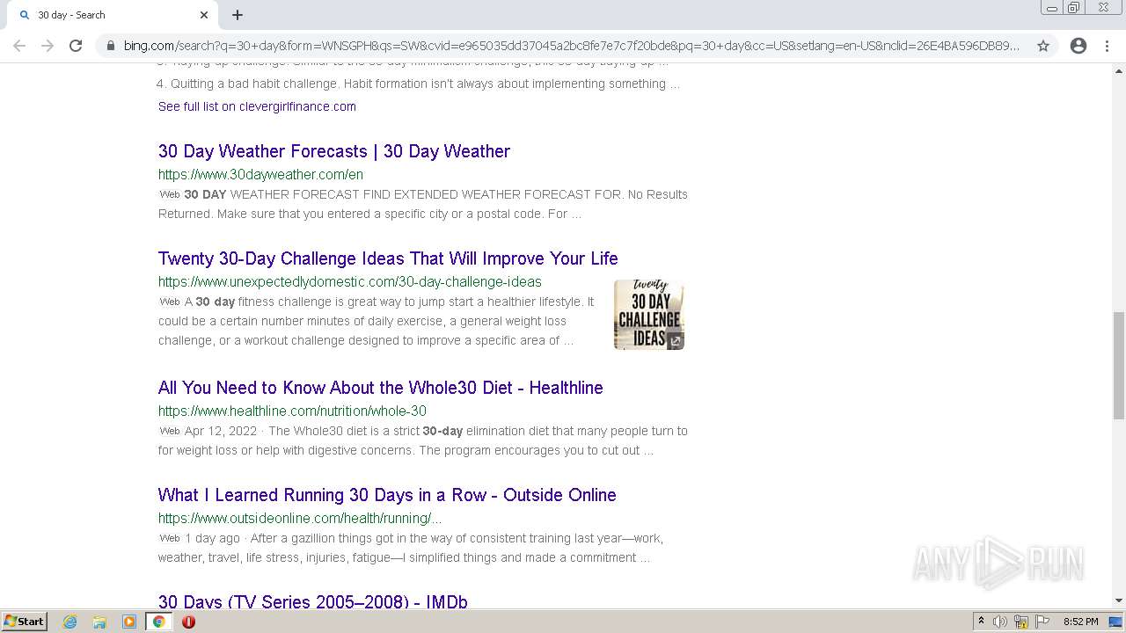
Task: Open 'See full list on clevergirlfinance.com' link
Action: 257,106
